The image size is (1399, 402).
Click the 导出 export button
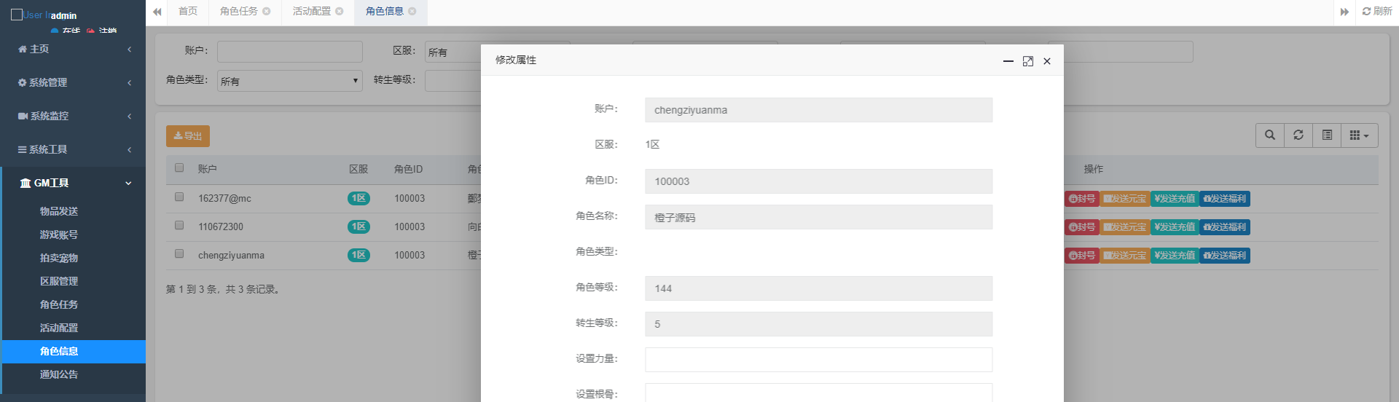[188, 136]
